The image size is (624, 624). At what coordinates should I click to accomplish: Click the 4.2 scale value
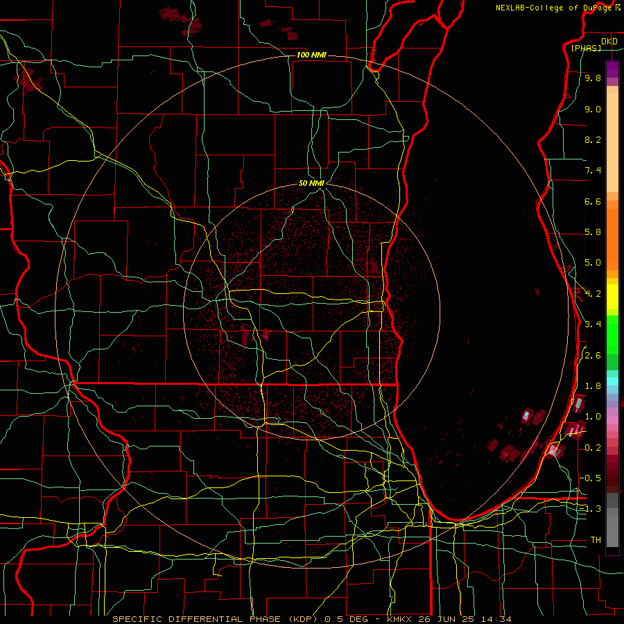coord(593,294)
